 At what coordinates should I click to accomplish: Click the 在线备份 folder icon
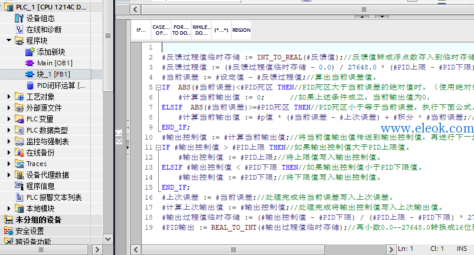click(19, 152)
